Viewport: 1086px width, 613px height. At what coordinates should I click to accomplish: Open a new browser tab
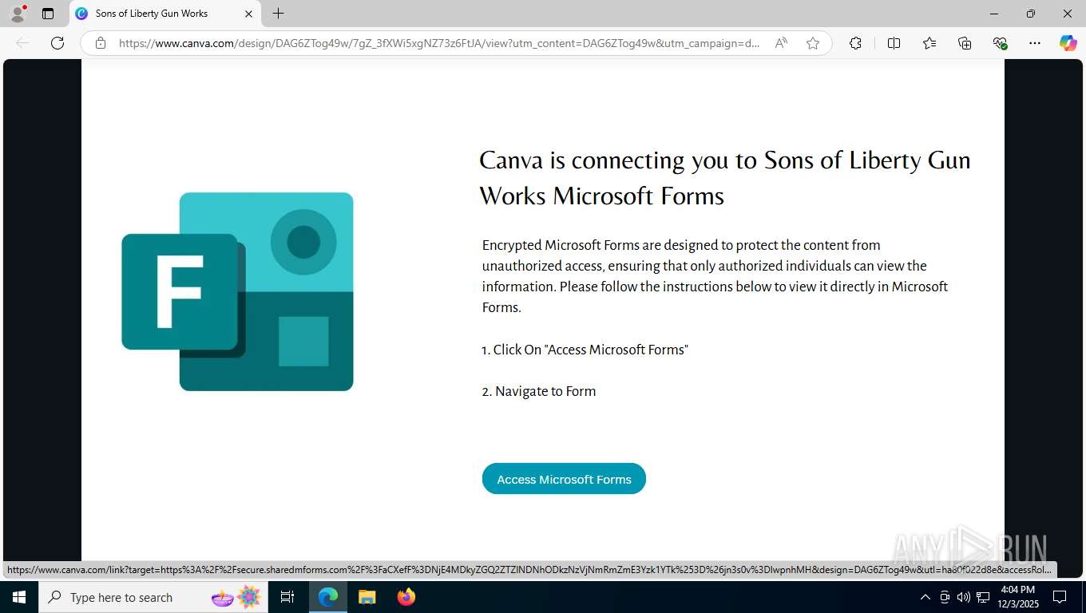pos(278,14)
